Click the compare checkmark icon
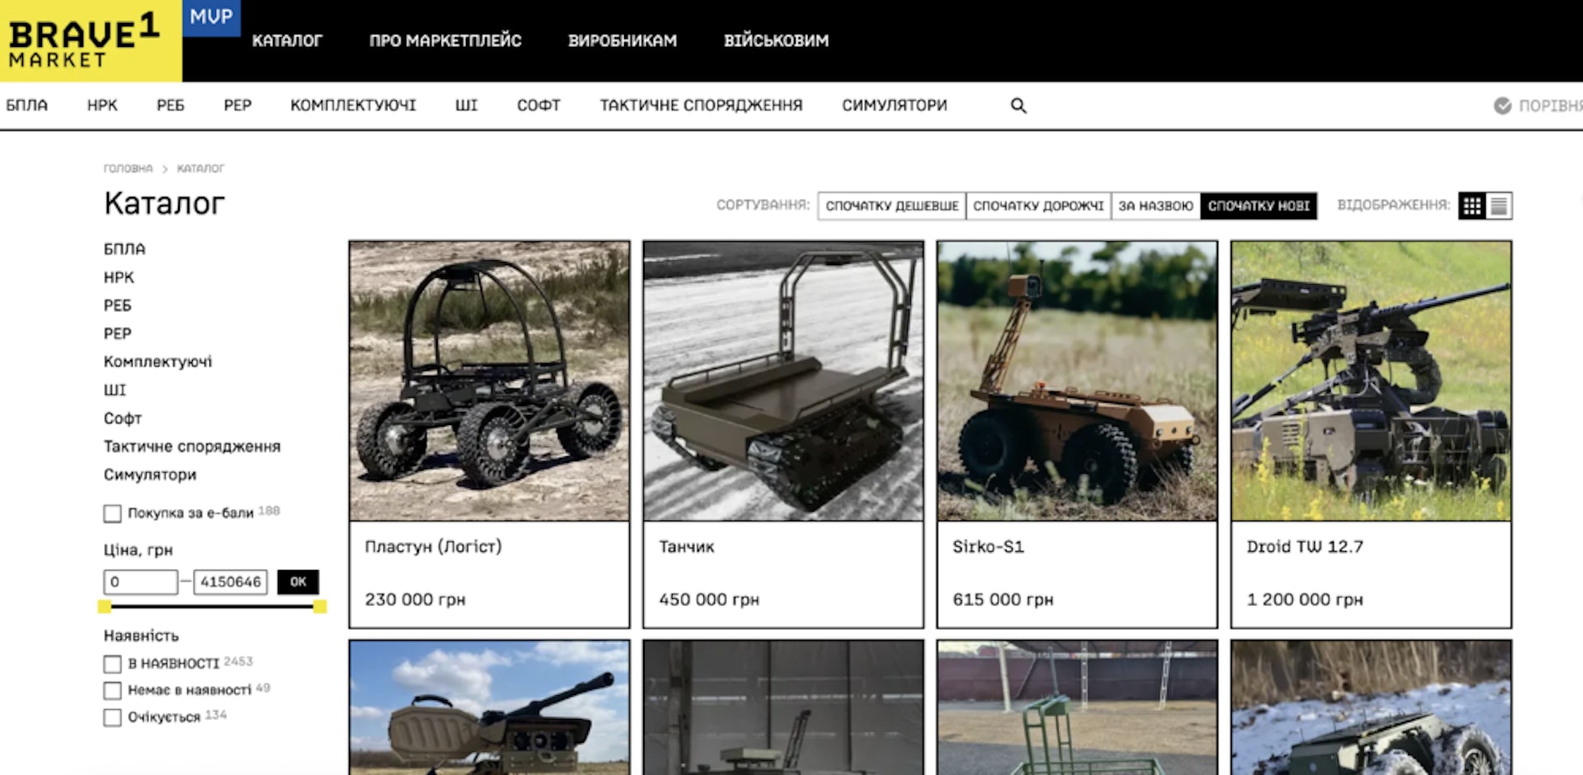The height and width of the screenshot is (775, 1583). click(x=1502, y=106)
